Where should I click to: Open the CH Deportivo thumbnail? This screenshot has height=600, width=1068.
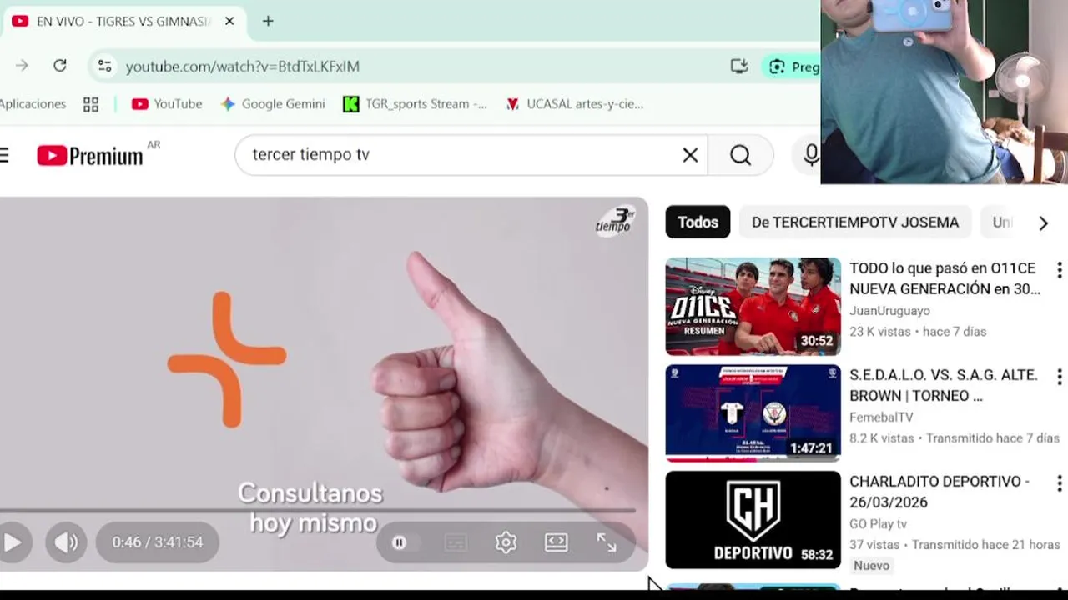[753, 520]
